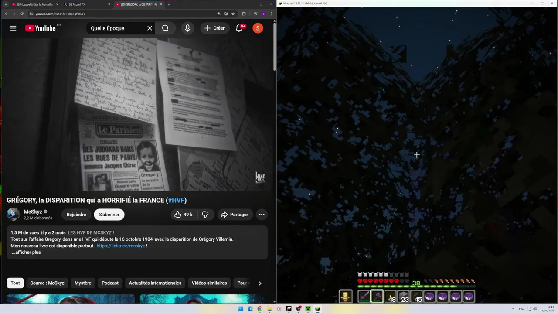
Task: Open more actions three-dot menu
Action: tap(262, 215)
